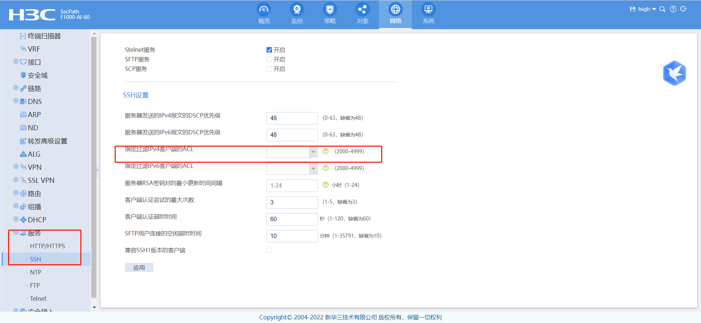Image resolution: width=701 pixels, height=323 pixels.
Task: Expand the DHCP tree node
Action: point(16,219)
